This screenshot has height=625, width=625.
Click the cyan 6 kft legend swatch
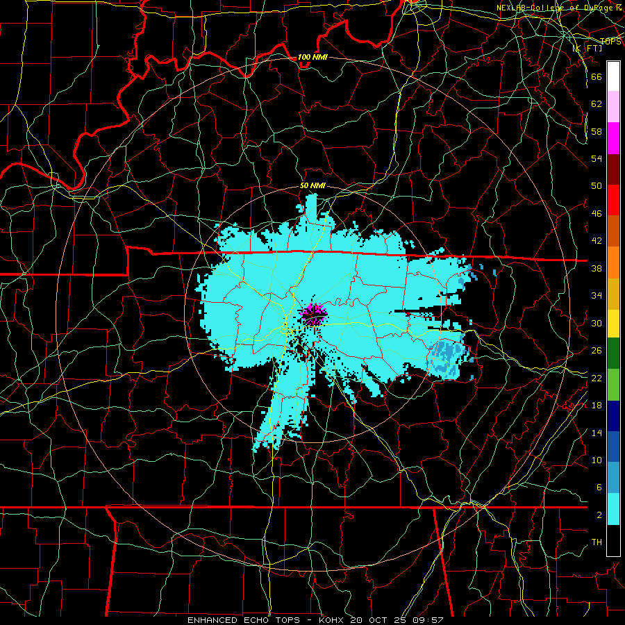[x=613, y=509]
